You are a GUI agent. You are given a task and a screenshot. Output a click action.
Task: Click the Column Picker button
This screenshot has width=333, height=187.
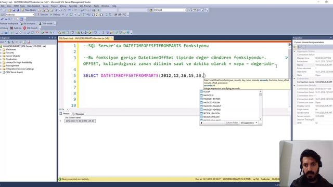tap(232, 123)
